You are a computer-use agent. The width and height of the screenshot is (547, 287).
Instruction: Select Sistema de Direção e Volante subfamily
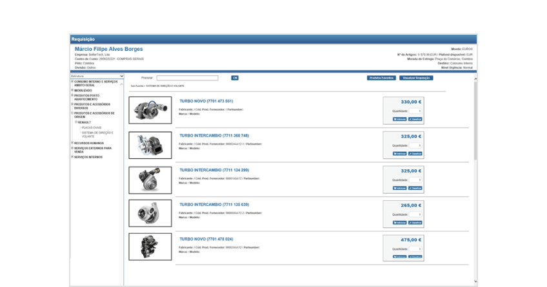tap(97, 134)
